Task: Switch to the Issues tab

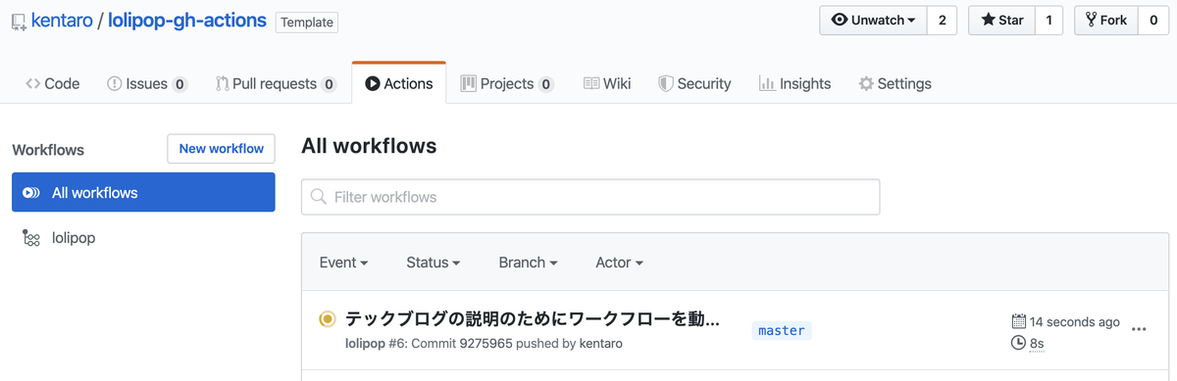Action: point(147,83)
